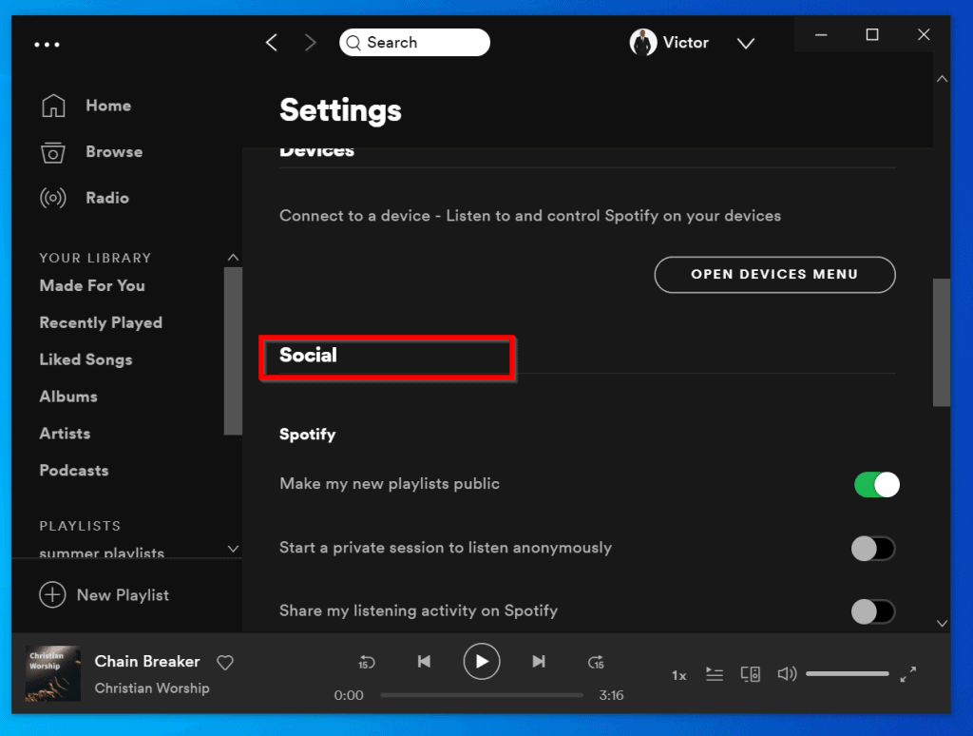Click the track progress bar
The width and height of the screenshot is (973, 736).
pos(482,696)
